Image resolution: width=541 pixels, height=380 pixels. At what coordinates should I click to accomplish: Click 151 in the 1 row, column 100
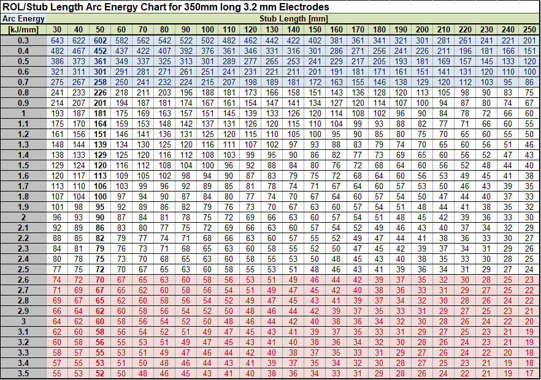click(x=207, y=114)
